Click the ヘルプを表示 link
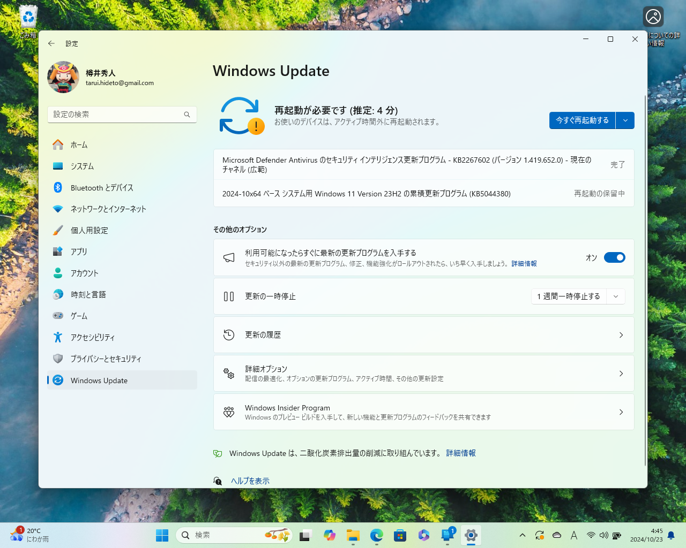 pos(250,481)
